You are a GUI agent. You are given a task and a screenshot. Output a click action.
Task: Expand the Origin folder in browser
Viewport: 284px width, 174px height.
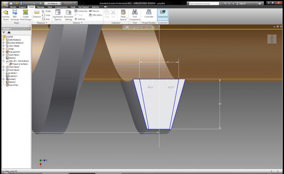(x=3, y=49)
